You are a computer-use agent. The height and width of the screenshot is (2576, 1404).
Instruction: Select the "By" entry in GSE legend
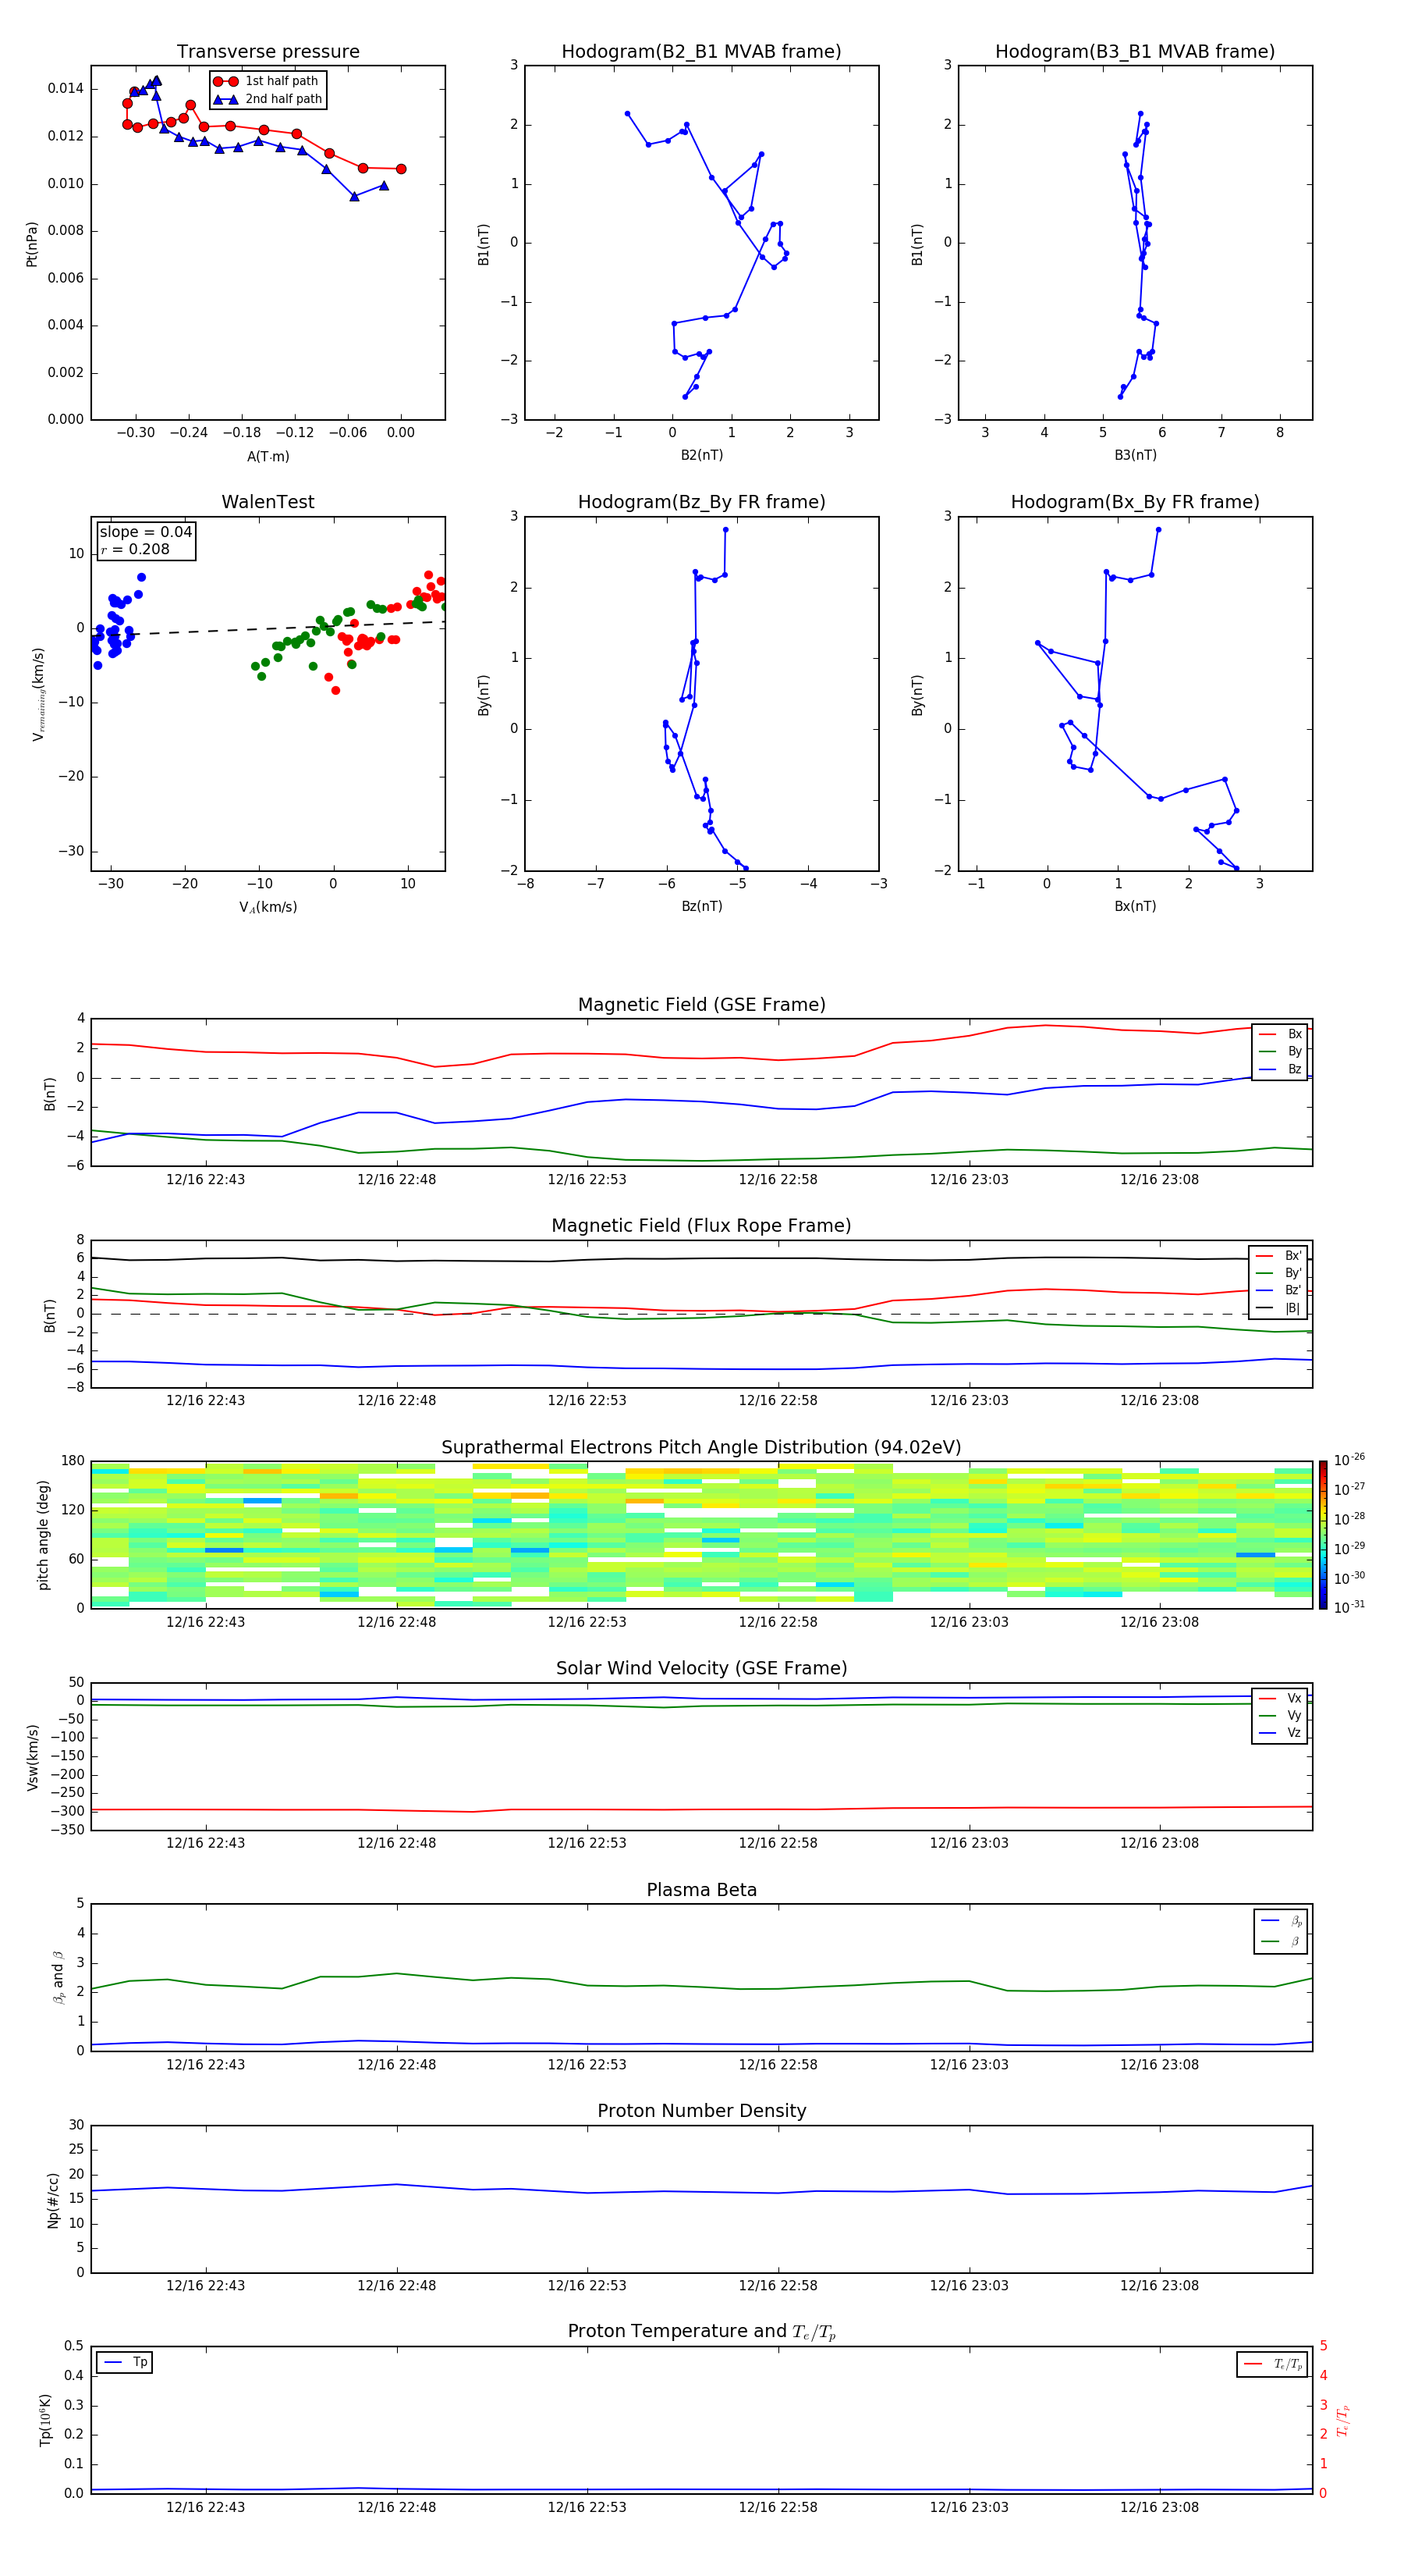click(x=1280, y=1051)
